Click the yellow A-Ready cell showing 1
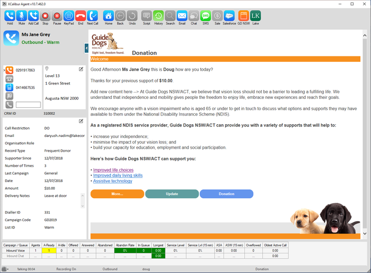 [49, 251]
